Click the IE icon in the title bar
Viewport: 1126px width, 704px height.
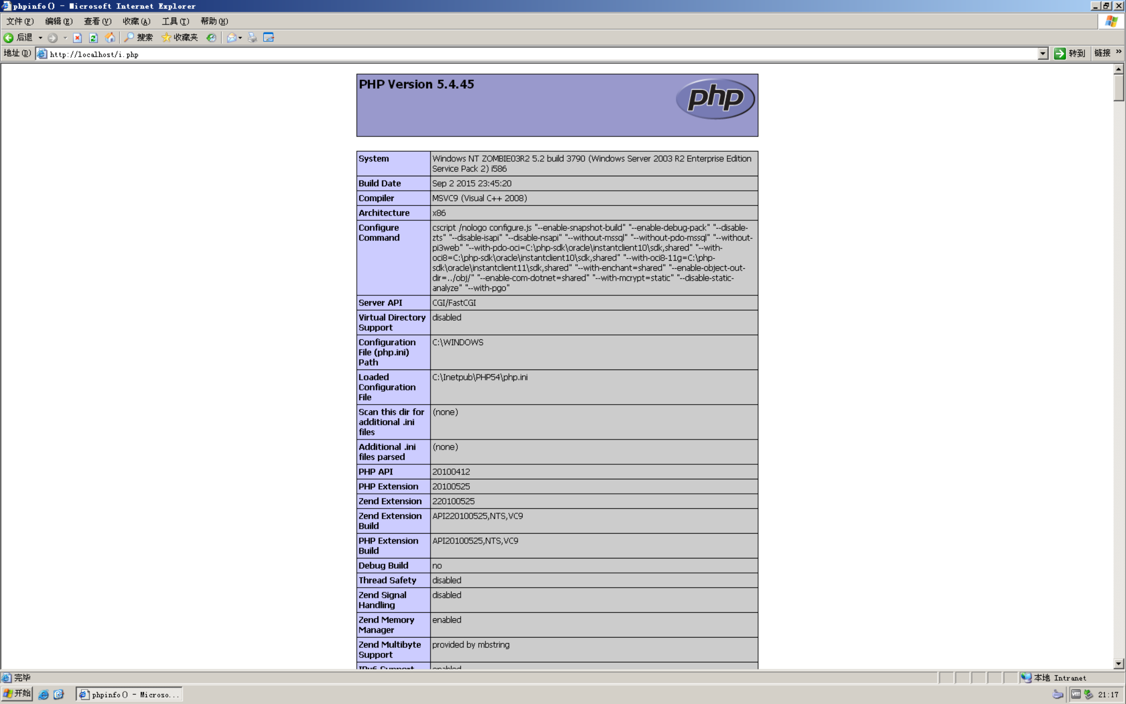[x=6, y=6]
